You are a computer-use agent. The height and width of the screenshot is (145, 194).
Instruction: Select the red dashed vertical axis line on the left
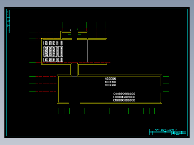coord(43,68)
